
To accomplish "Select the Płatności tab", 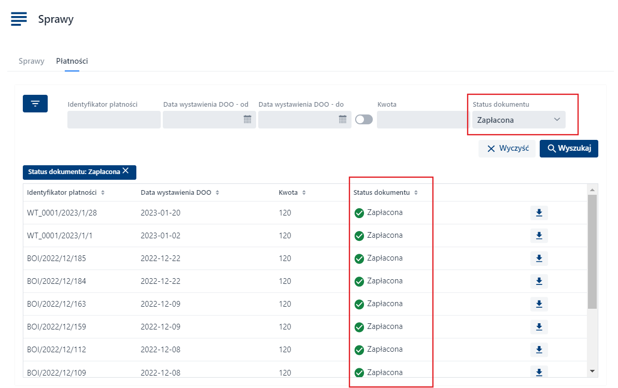I will coord(72,61).
